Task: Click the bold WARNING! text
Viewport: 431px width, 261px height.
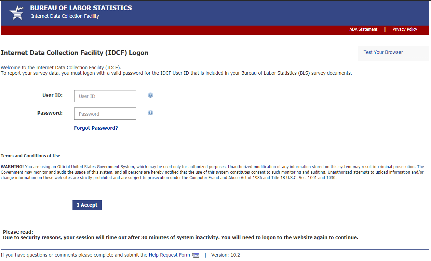Action: click(12, 166)
